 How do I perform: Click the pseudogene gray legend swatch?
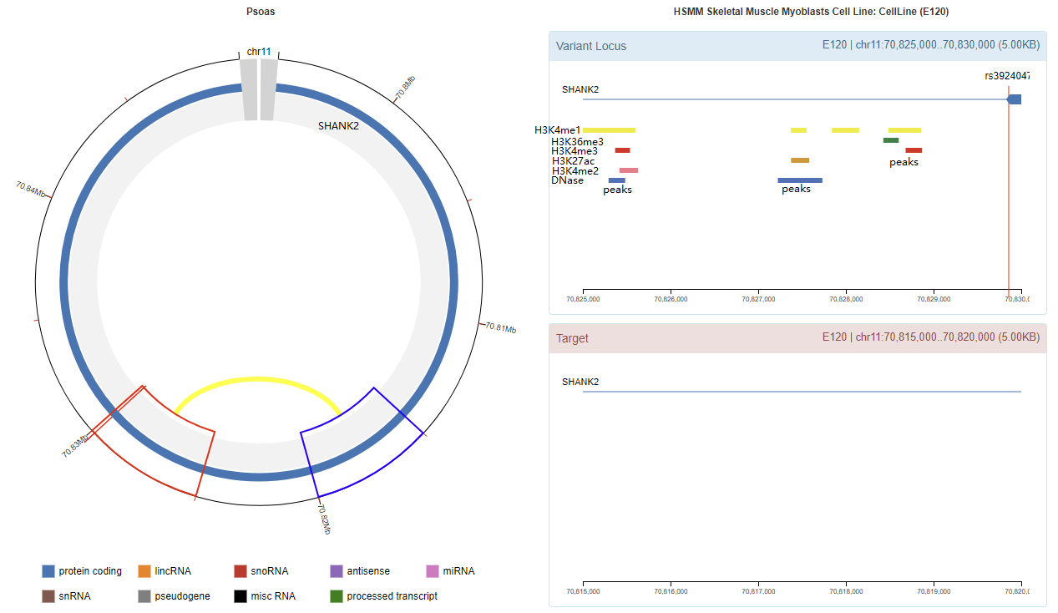point(144,596)
